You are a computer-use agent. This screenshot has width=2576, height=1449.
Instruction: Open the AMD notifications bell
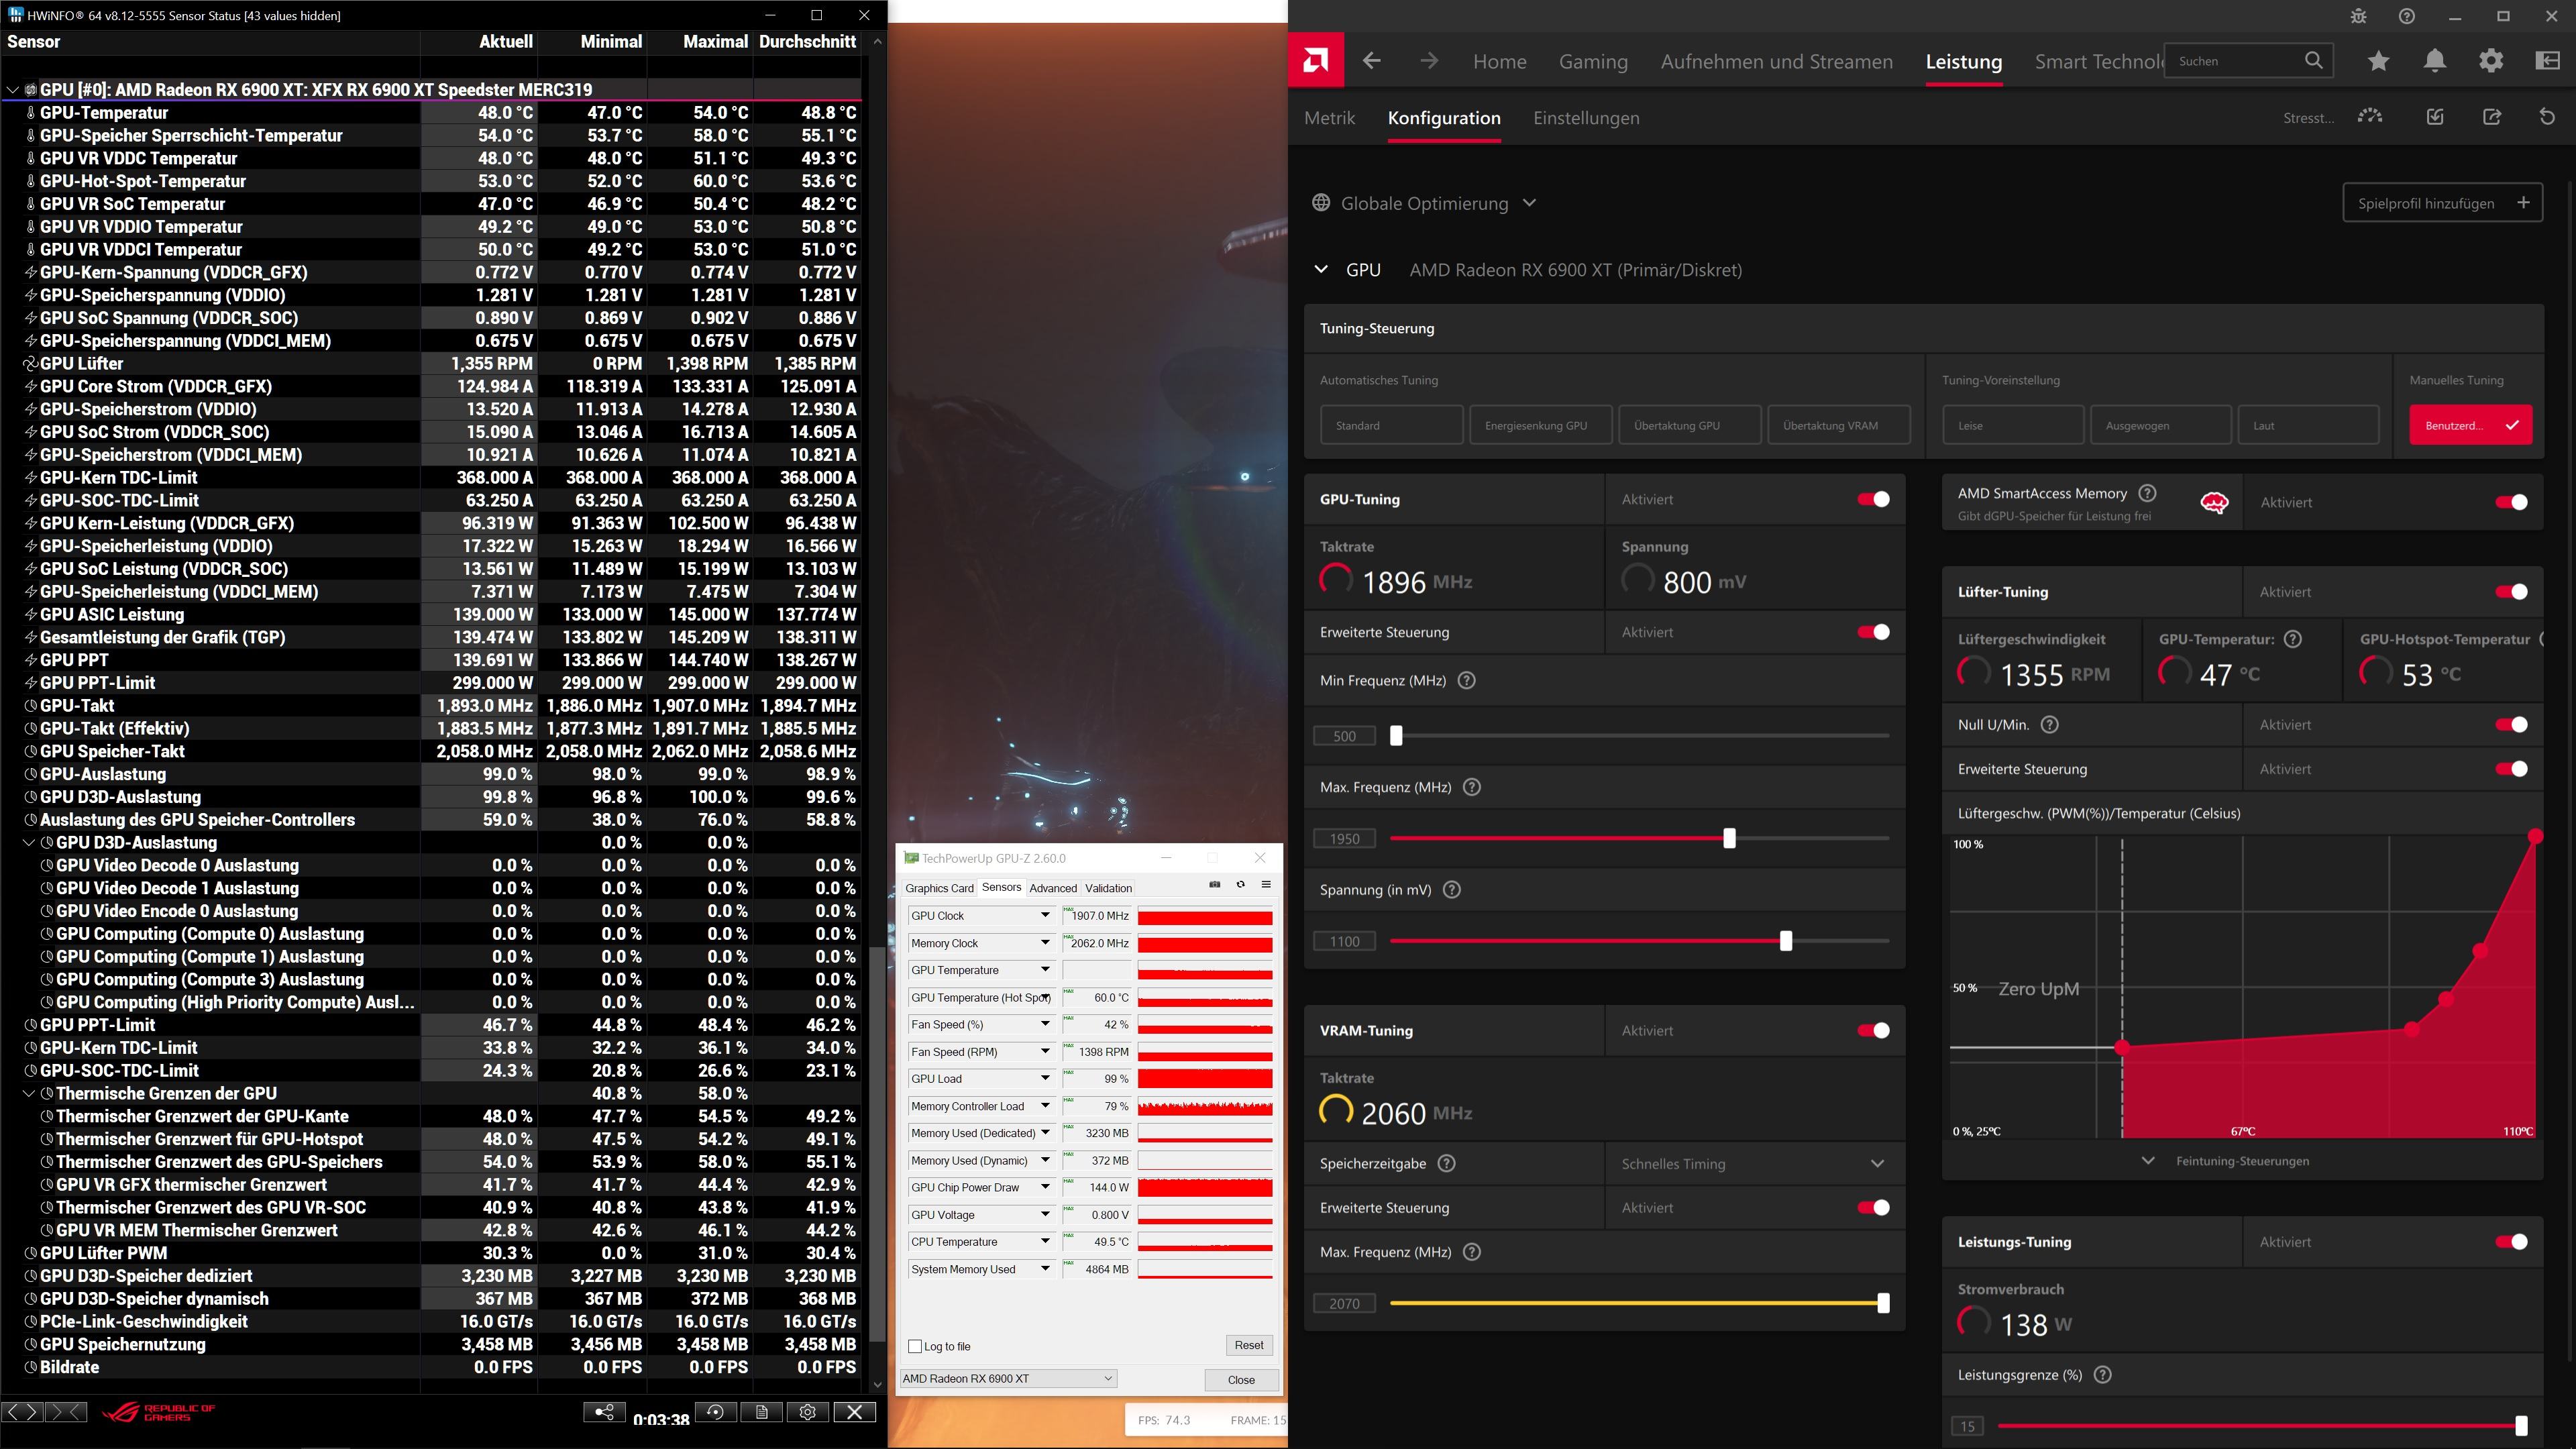2435,61
